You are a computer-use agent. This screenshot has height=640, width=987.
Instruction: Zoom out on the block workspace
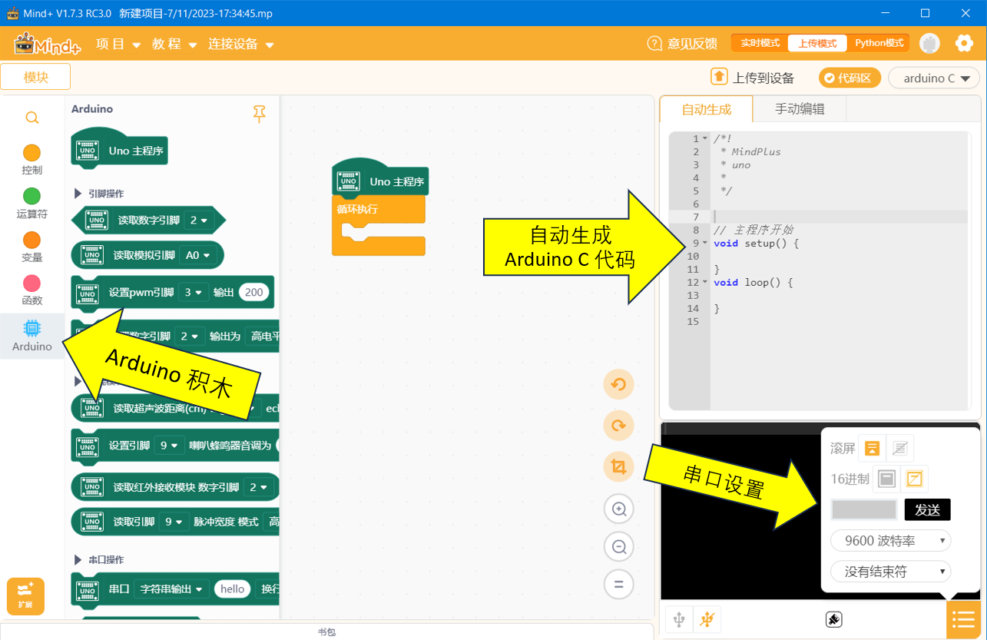(618, 547)
